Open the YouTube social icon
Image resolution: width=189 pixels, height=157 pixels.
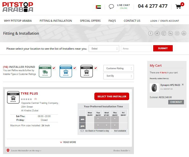[184, 33]
